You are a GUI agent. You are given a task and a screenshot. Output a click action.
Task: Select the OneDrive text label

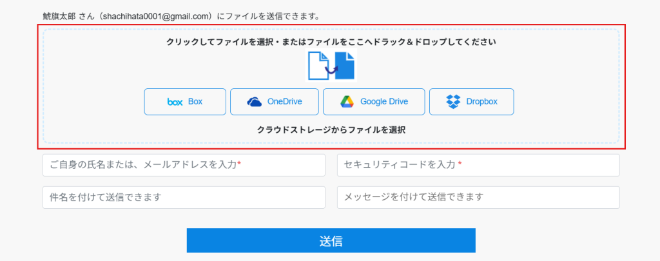(284, 102)
